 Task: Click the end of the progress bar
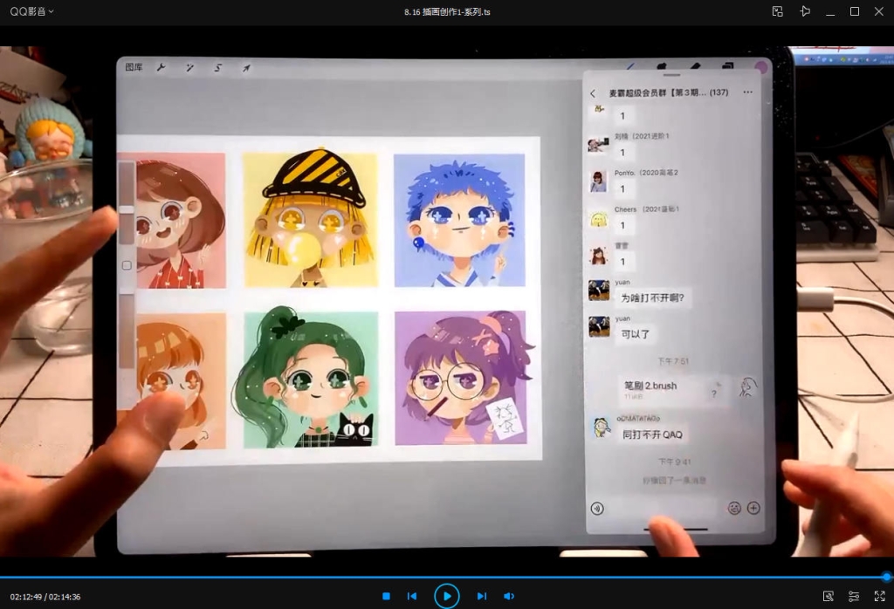click(x=886, y=577)
